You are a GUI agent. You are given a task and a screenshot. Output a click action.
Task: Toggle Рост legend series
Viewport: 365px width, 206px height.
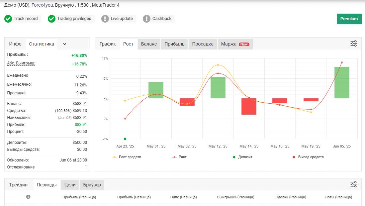click(179, 157)
